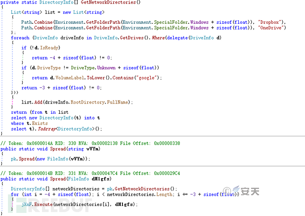Click the jXnF class reference
Viewport: 305px width, 216px height.
27,205
